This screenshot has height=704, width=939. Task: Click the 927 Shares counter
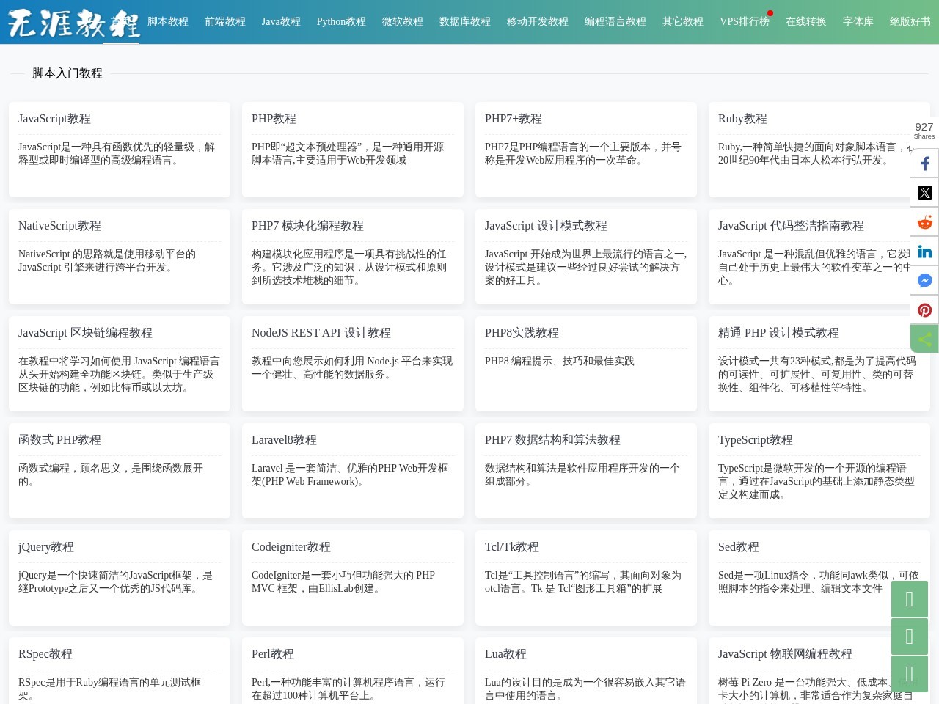(x=924, y=131)
